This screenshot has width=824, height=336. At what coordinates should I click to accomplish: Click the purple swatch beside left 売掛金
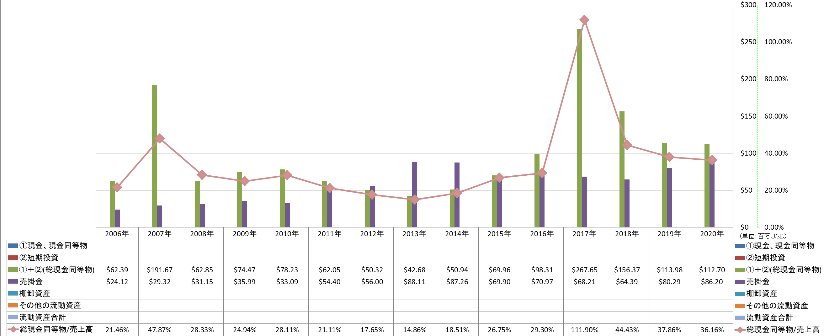point(13,281)
